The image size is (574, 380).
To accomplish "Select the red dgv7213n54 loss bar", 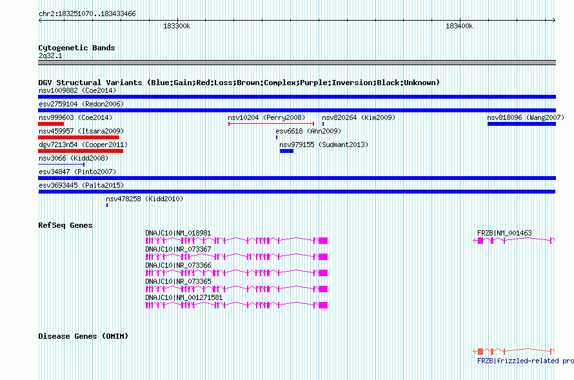I will click(81, 151).
